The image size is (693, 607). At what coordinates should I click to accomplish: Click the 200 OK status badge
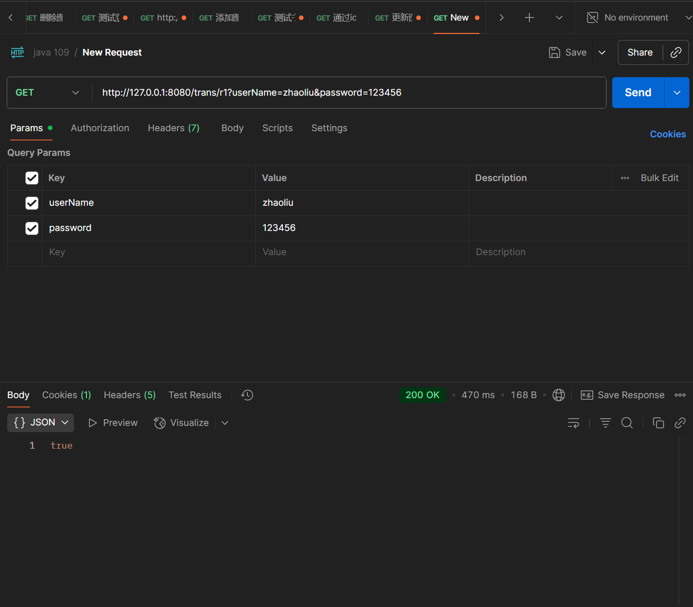click(x=422, y=395)
